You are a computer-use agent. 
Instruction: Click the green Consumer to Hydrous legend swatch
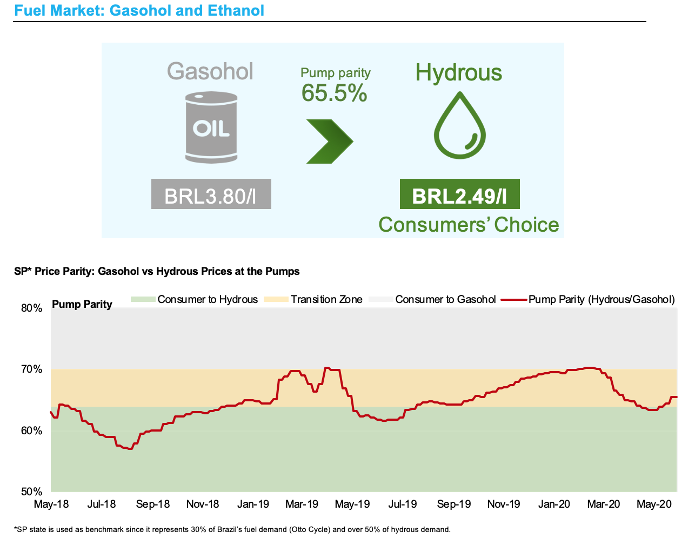pyautogui.click(x=143, y=299)
